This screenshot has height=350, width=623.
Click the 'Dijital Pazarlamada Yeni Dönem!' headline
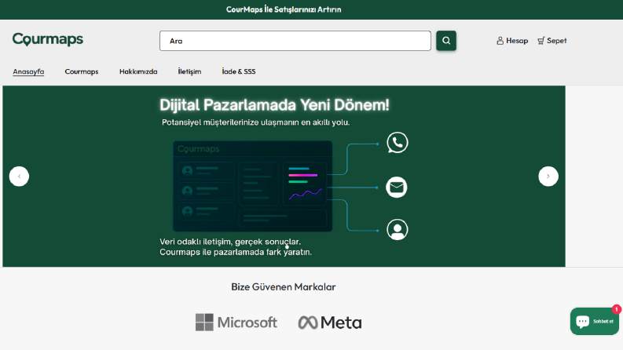click(274, 105)
